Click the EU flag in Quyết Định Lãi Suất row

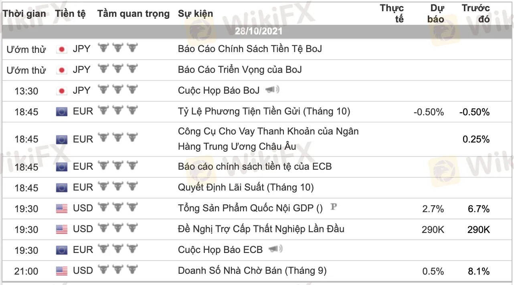[x=62, y=188]
